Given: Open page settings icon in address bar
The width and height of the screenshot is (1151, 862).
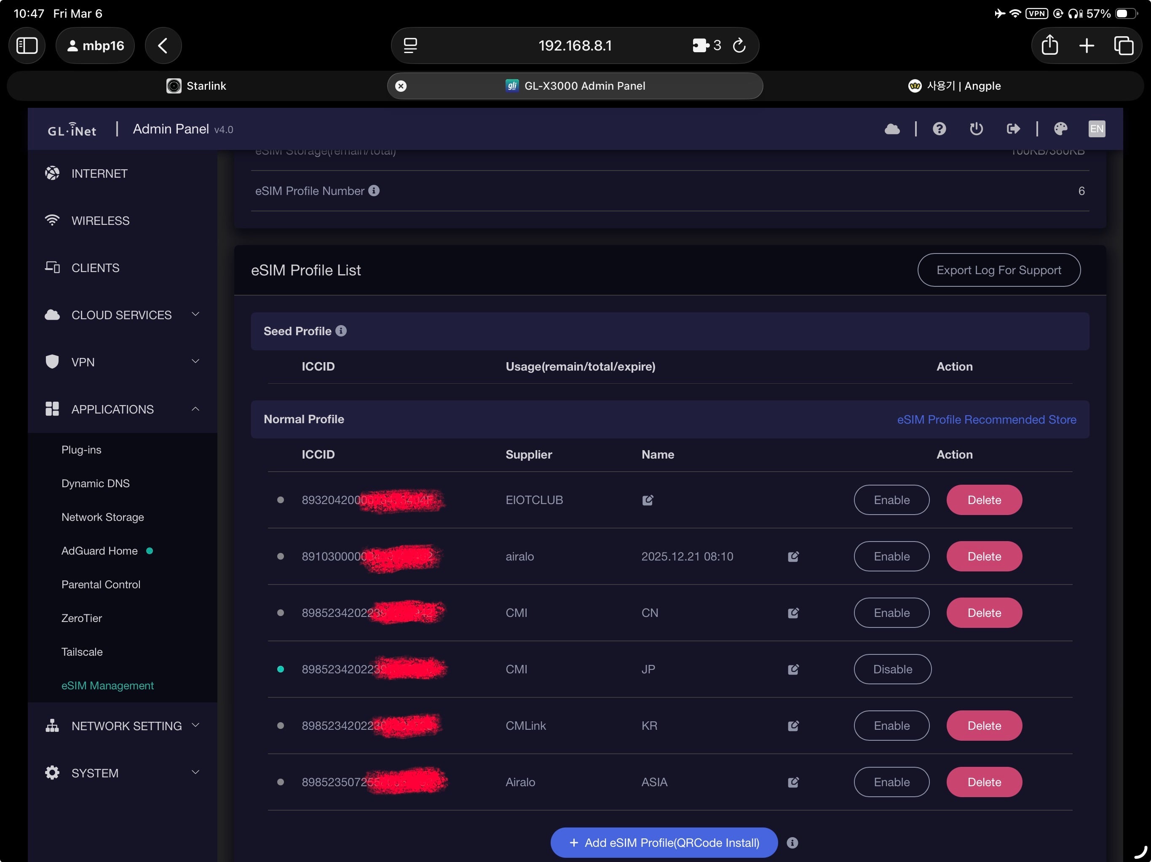Looking at the screenshot, I should (x=410, y=46).
